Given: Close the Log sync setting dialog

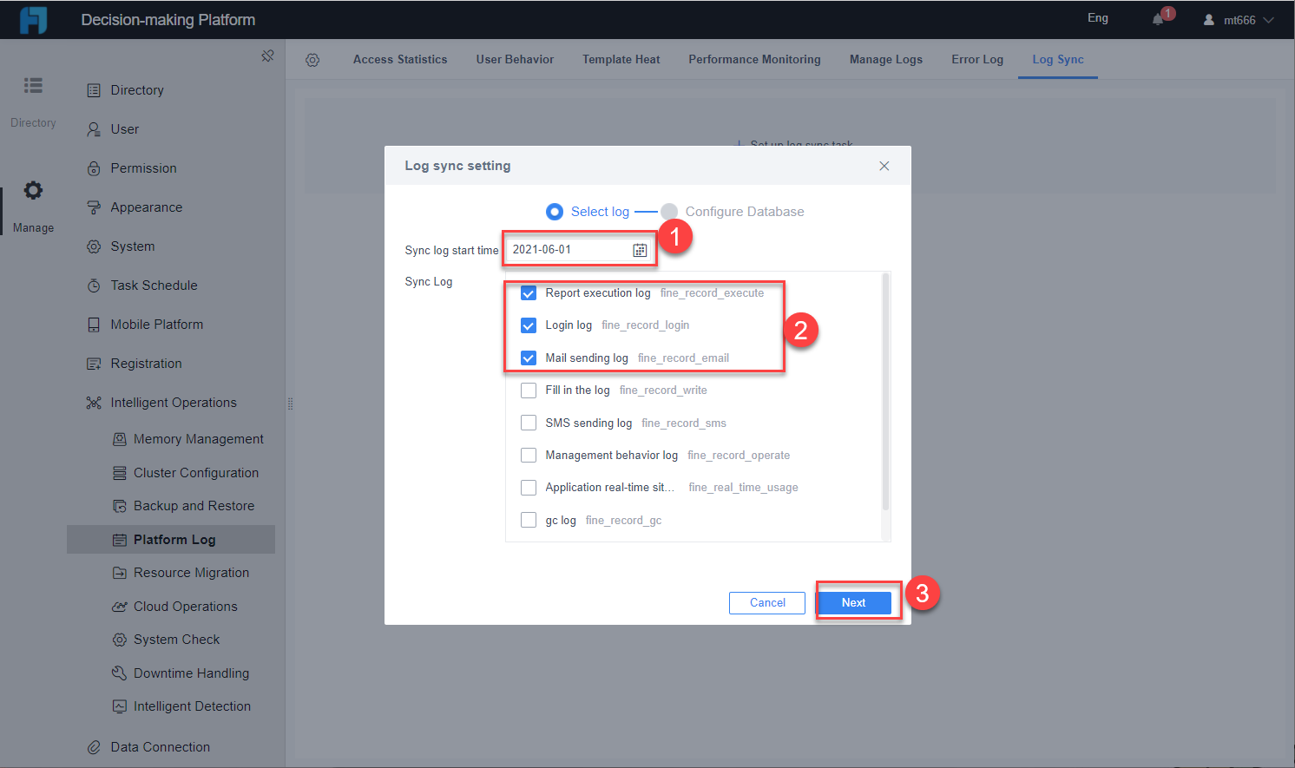Looking at the screenshot, I should point(884,166).
